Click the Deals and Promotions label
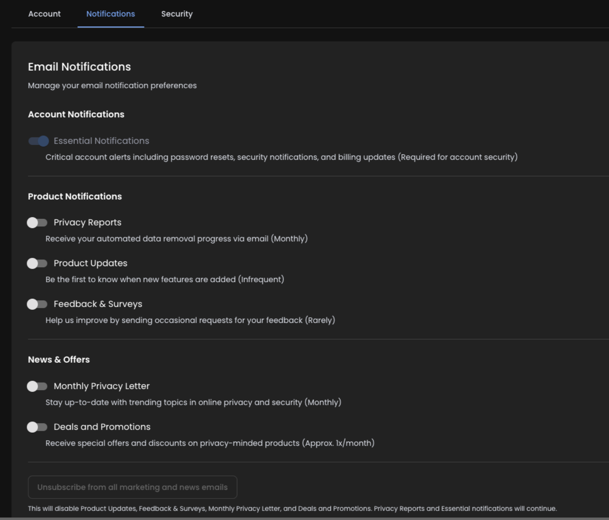609x520 pixels. [x=102, y=427]
